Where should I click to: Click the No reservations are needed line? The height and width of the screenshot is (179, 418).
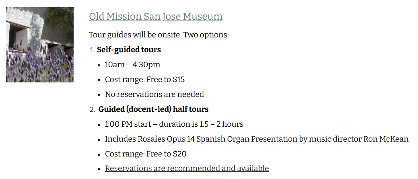click(154, 94)
